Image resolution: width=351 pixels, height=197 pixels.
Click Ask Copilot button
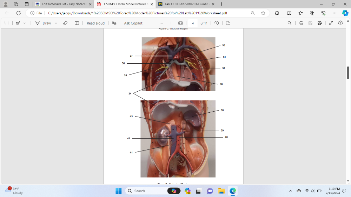[x=133, y=23]
